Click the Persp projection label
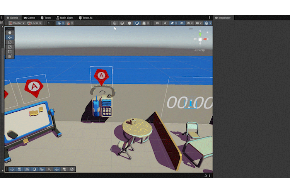290x193 pixels. click(200, 50)
